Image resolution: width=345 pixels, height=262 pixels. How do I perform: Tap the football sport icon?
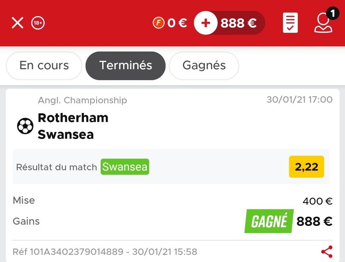(25, 126)
